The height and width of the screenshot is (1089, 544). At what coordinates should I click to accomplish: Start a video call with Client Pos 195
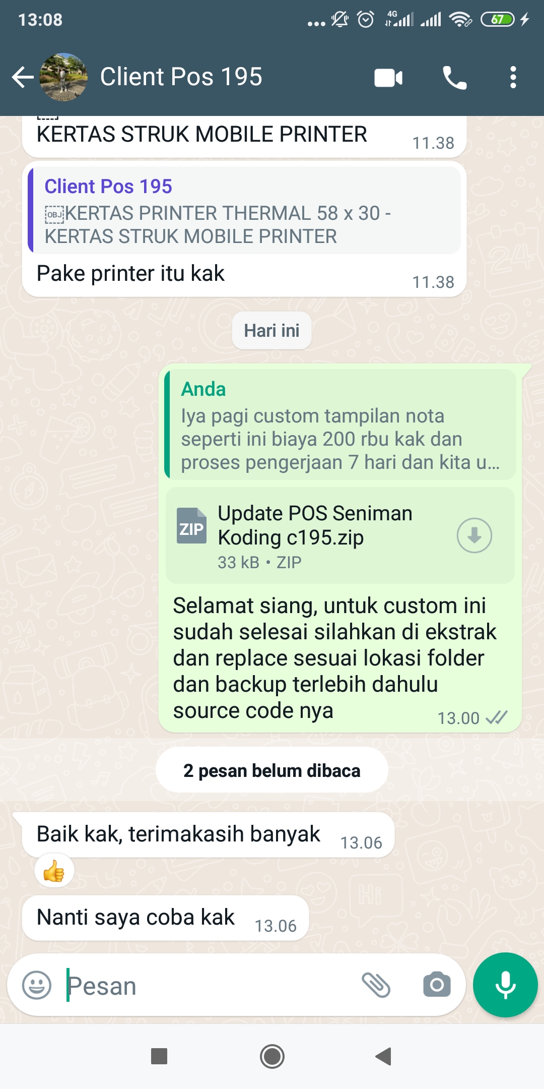point(388,78)
